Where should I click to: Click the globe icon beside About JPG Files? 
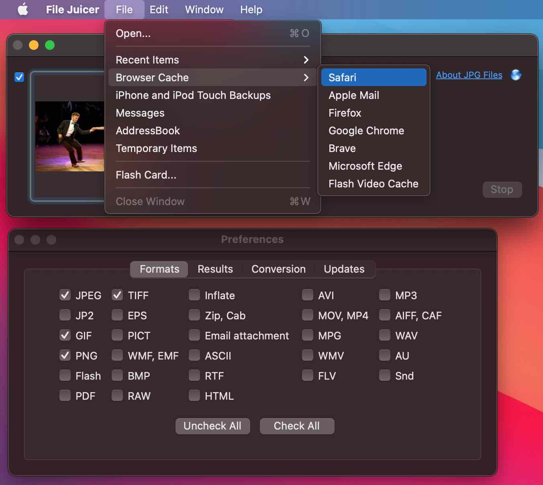tap(516, 75)
